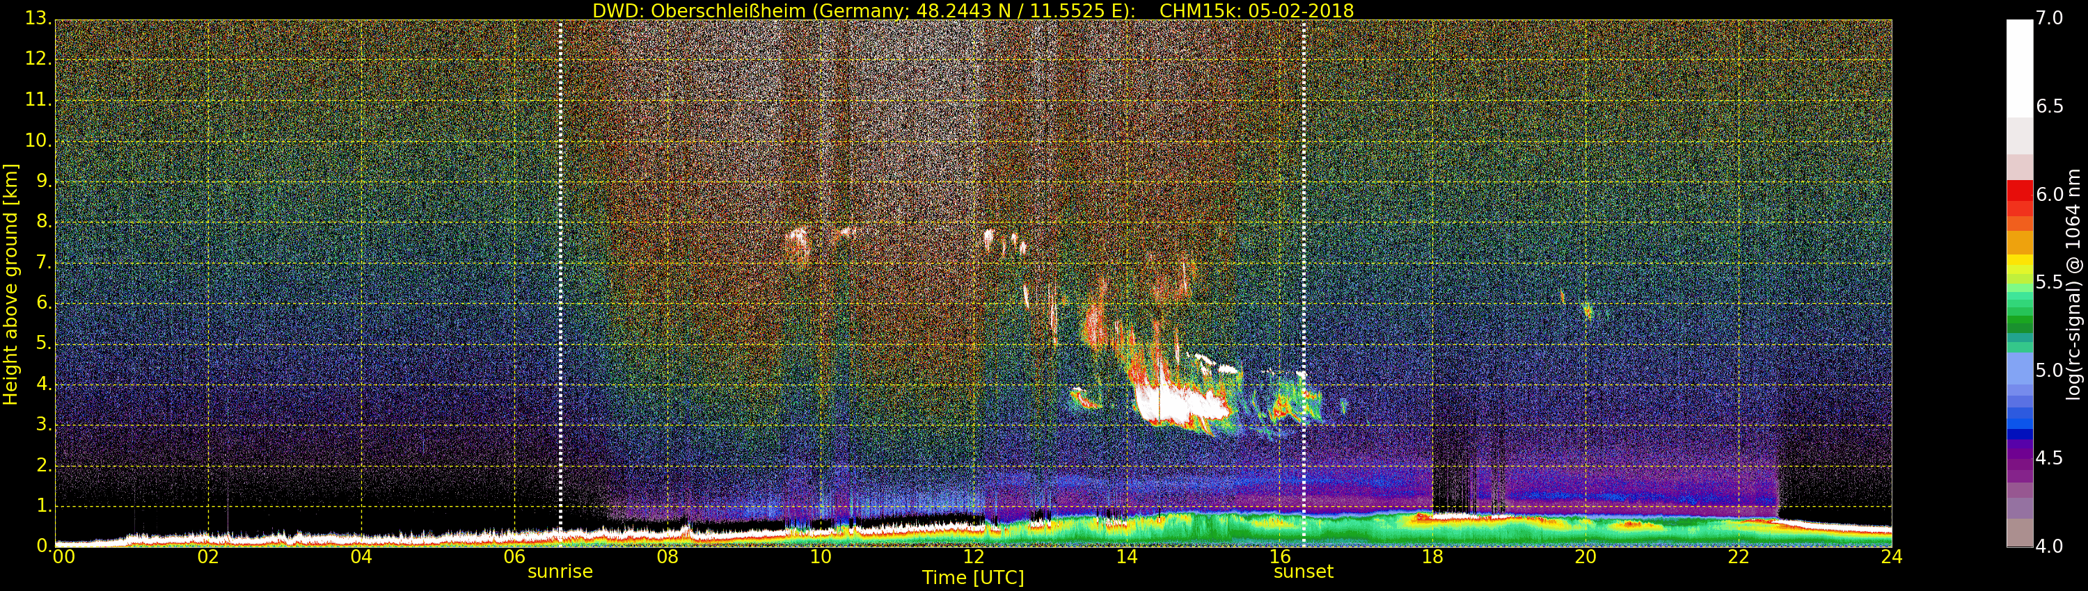Click the "13." tick on the height axis

(x=38, y=18)
